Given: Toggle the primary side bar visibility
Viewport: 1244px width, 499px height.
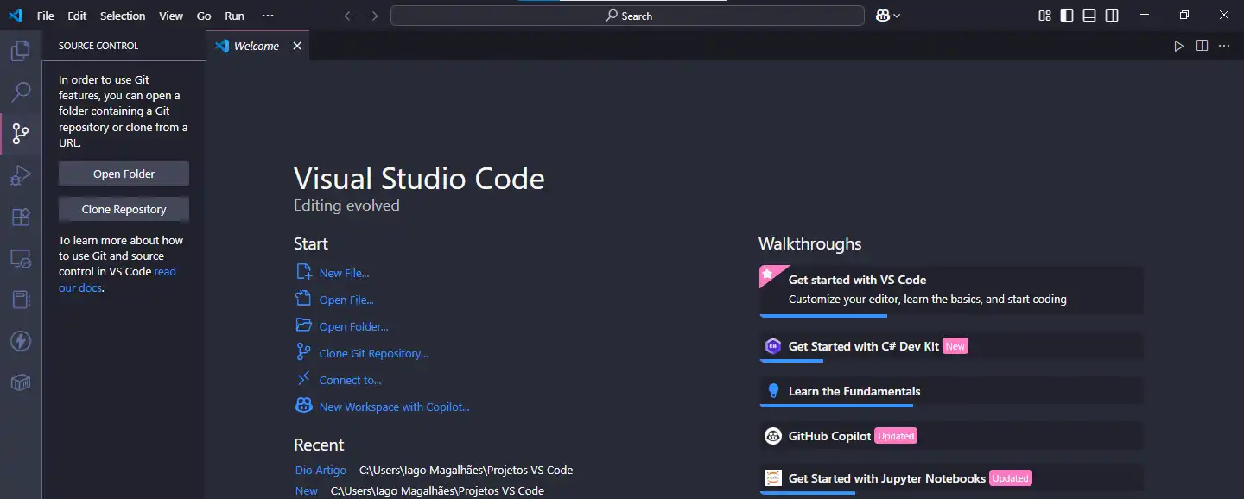Looking at the screenshot, I should [x=1067, y=16].
